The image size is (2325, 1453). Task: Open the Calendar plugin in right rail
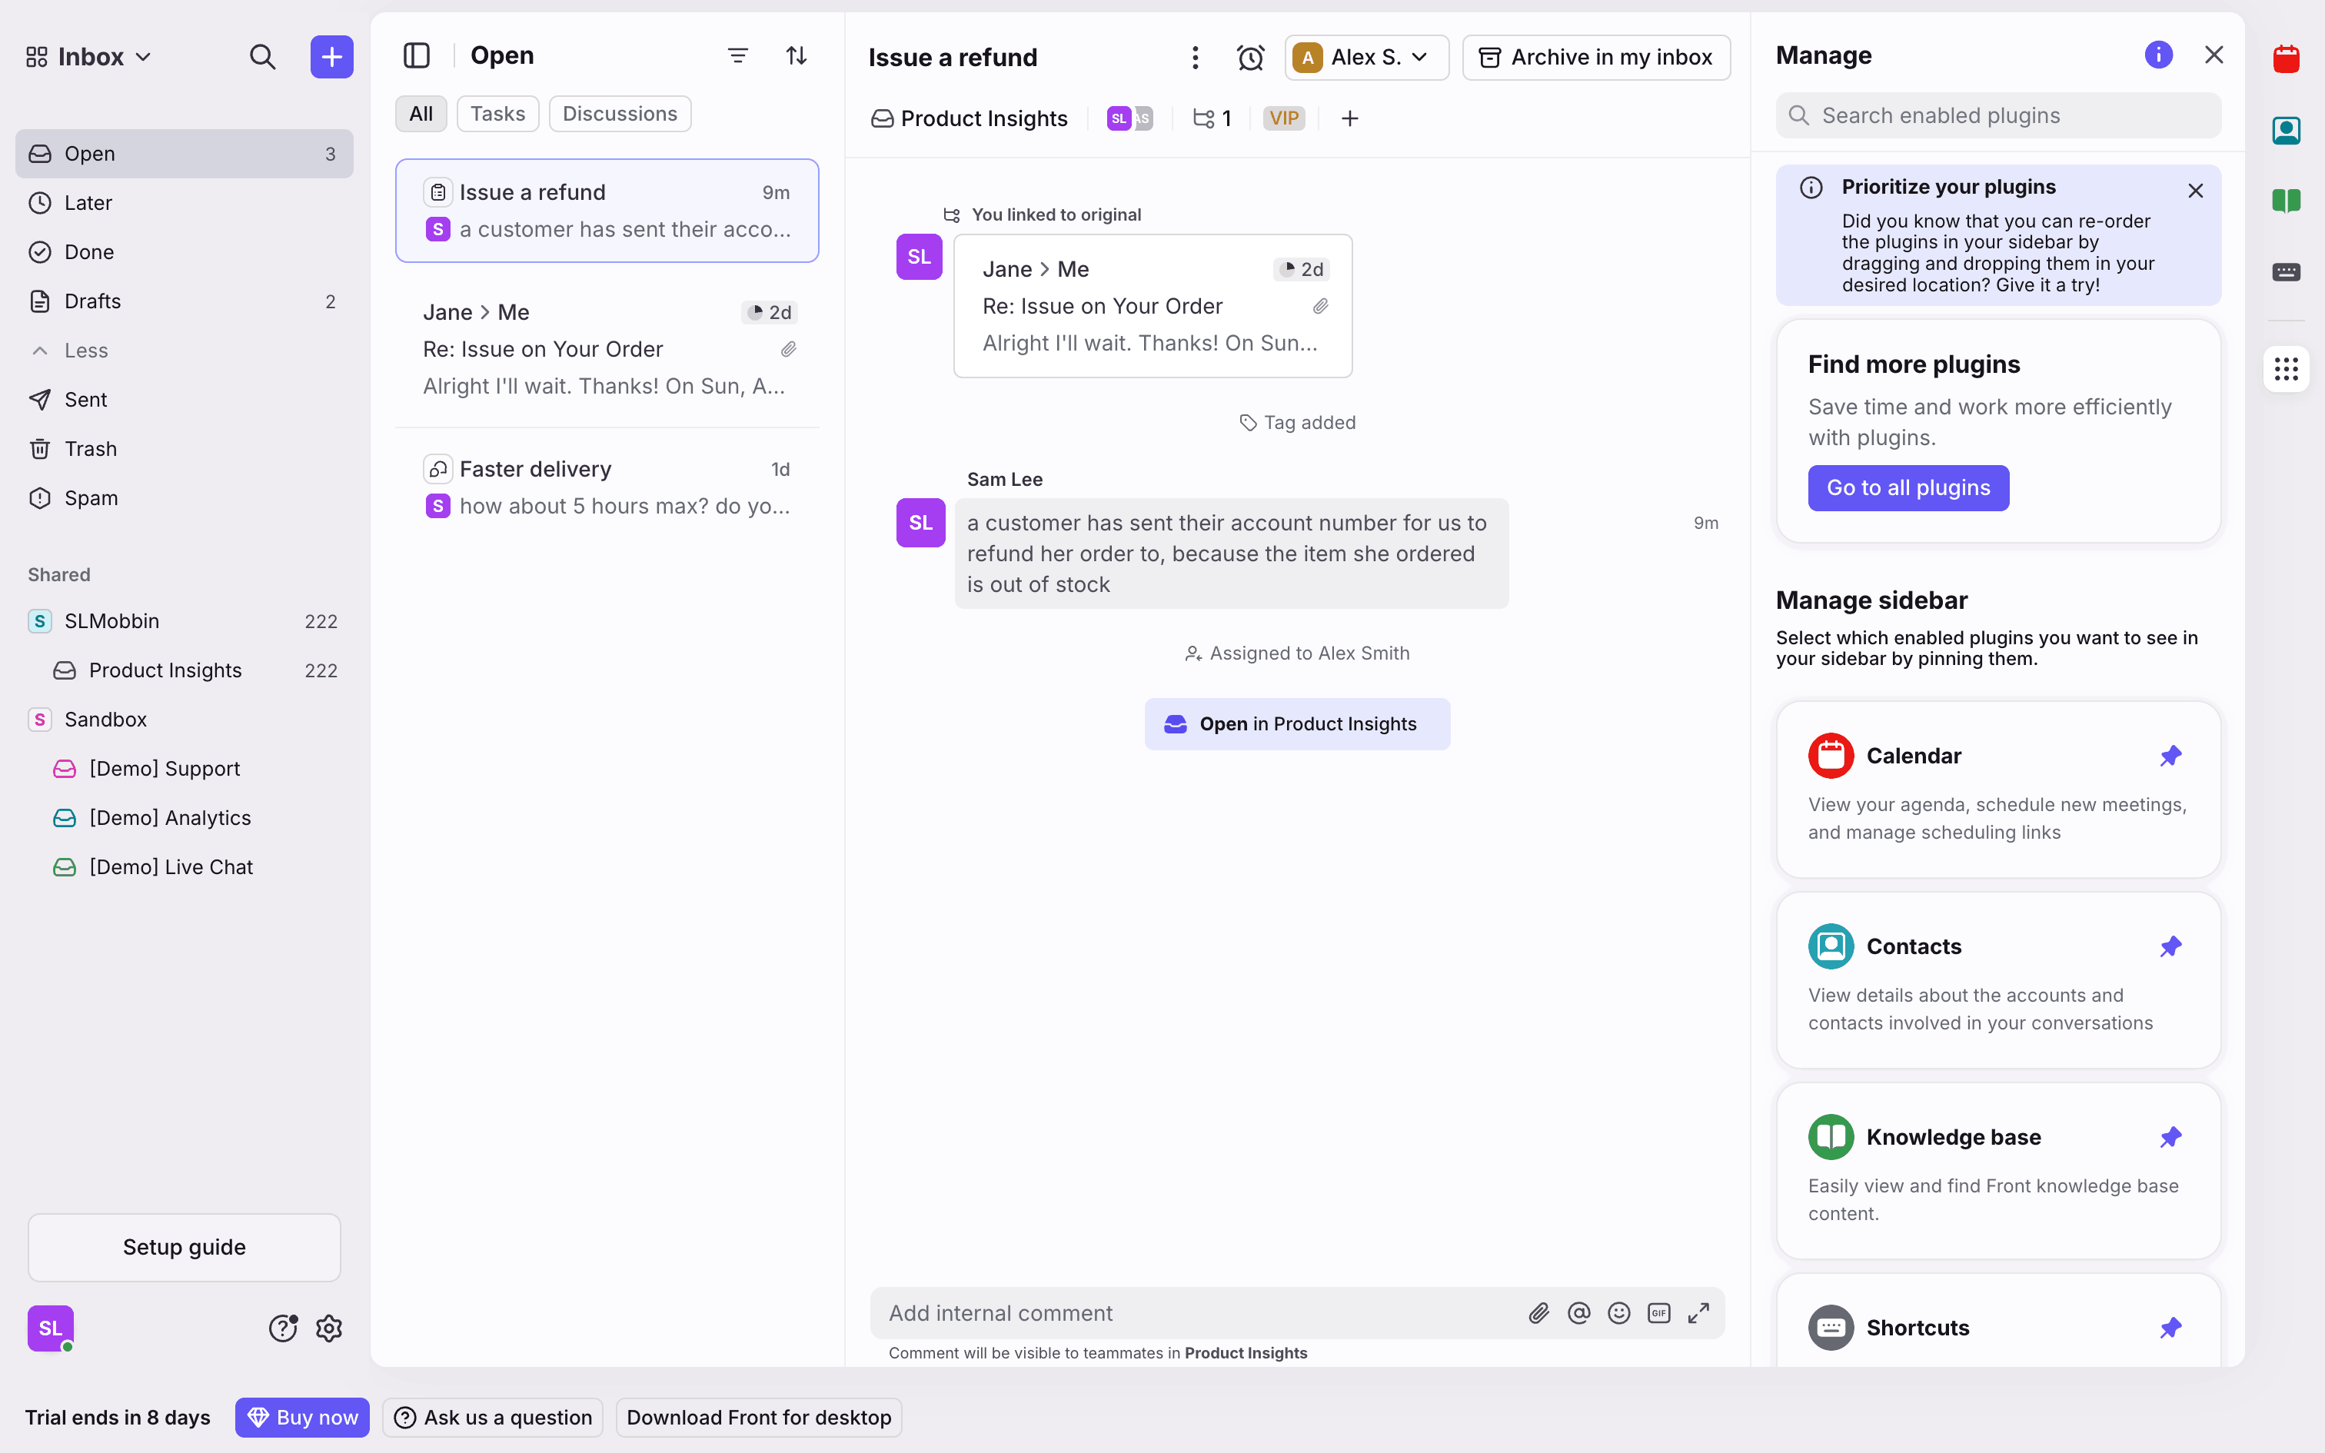click(2286, 60)
